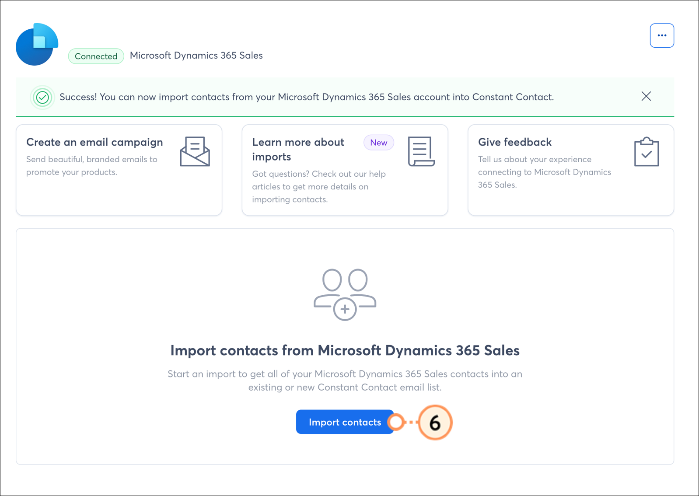Click the Import contacts from Microsoft Dynamics heading
The height and width of the screenshot is (496, 699).
[x=345, y=350]
